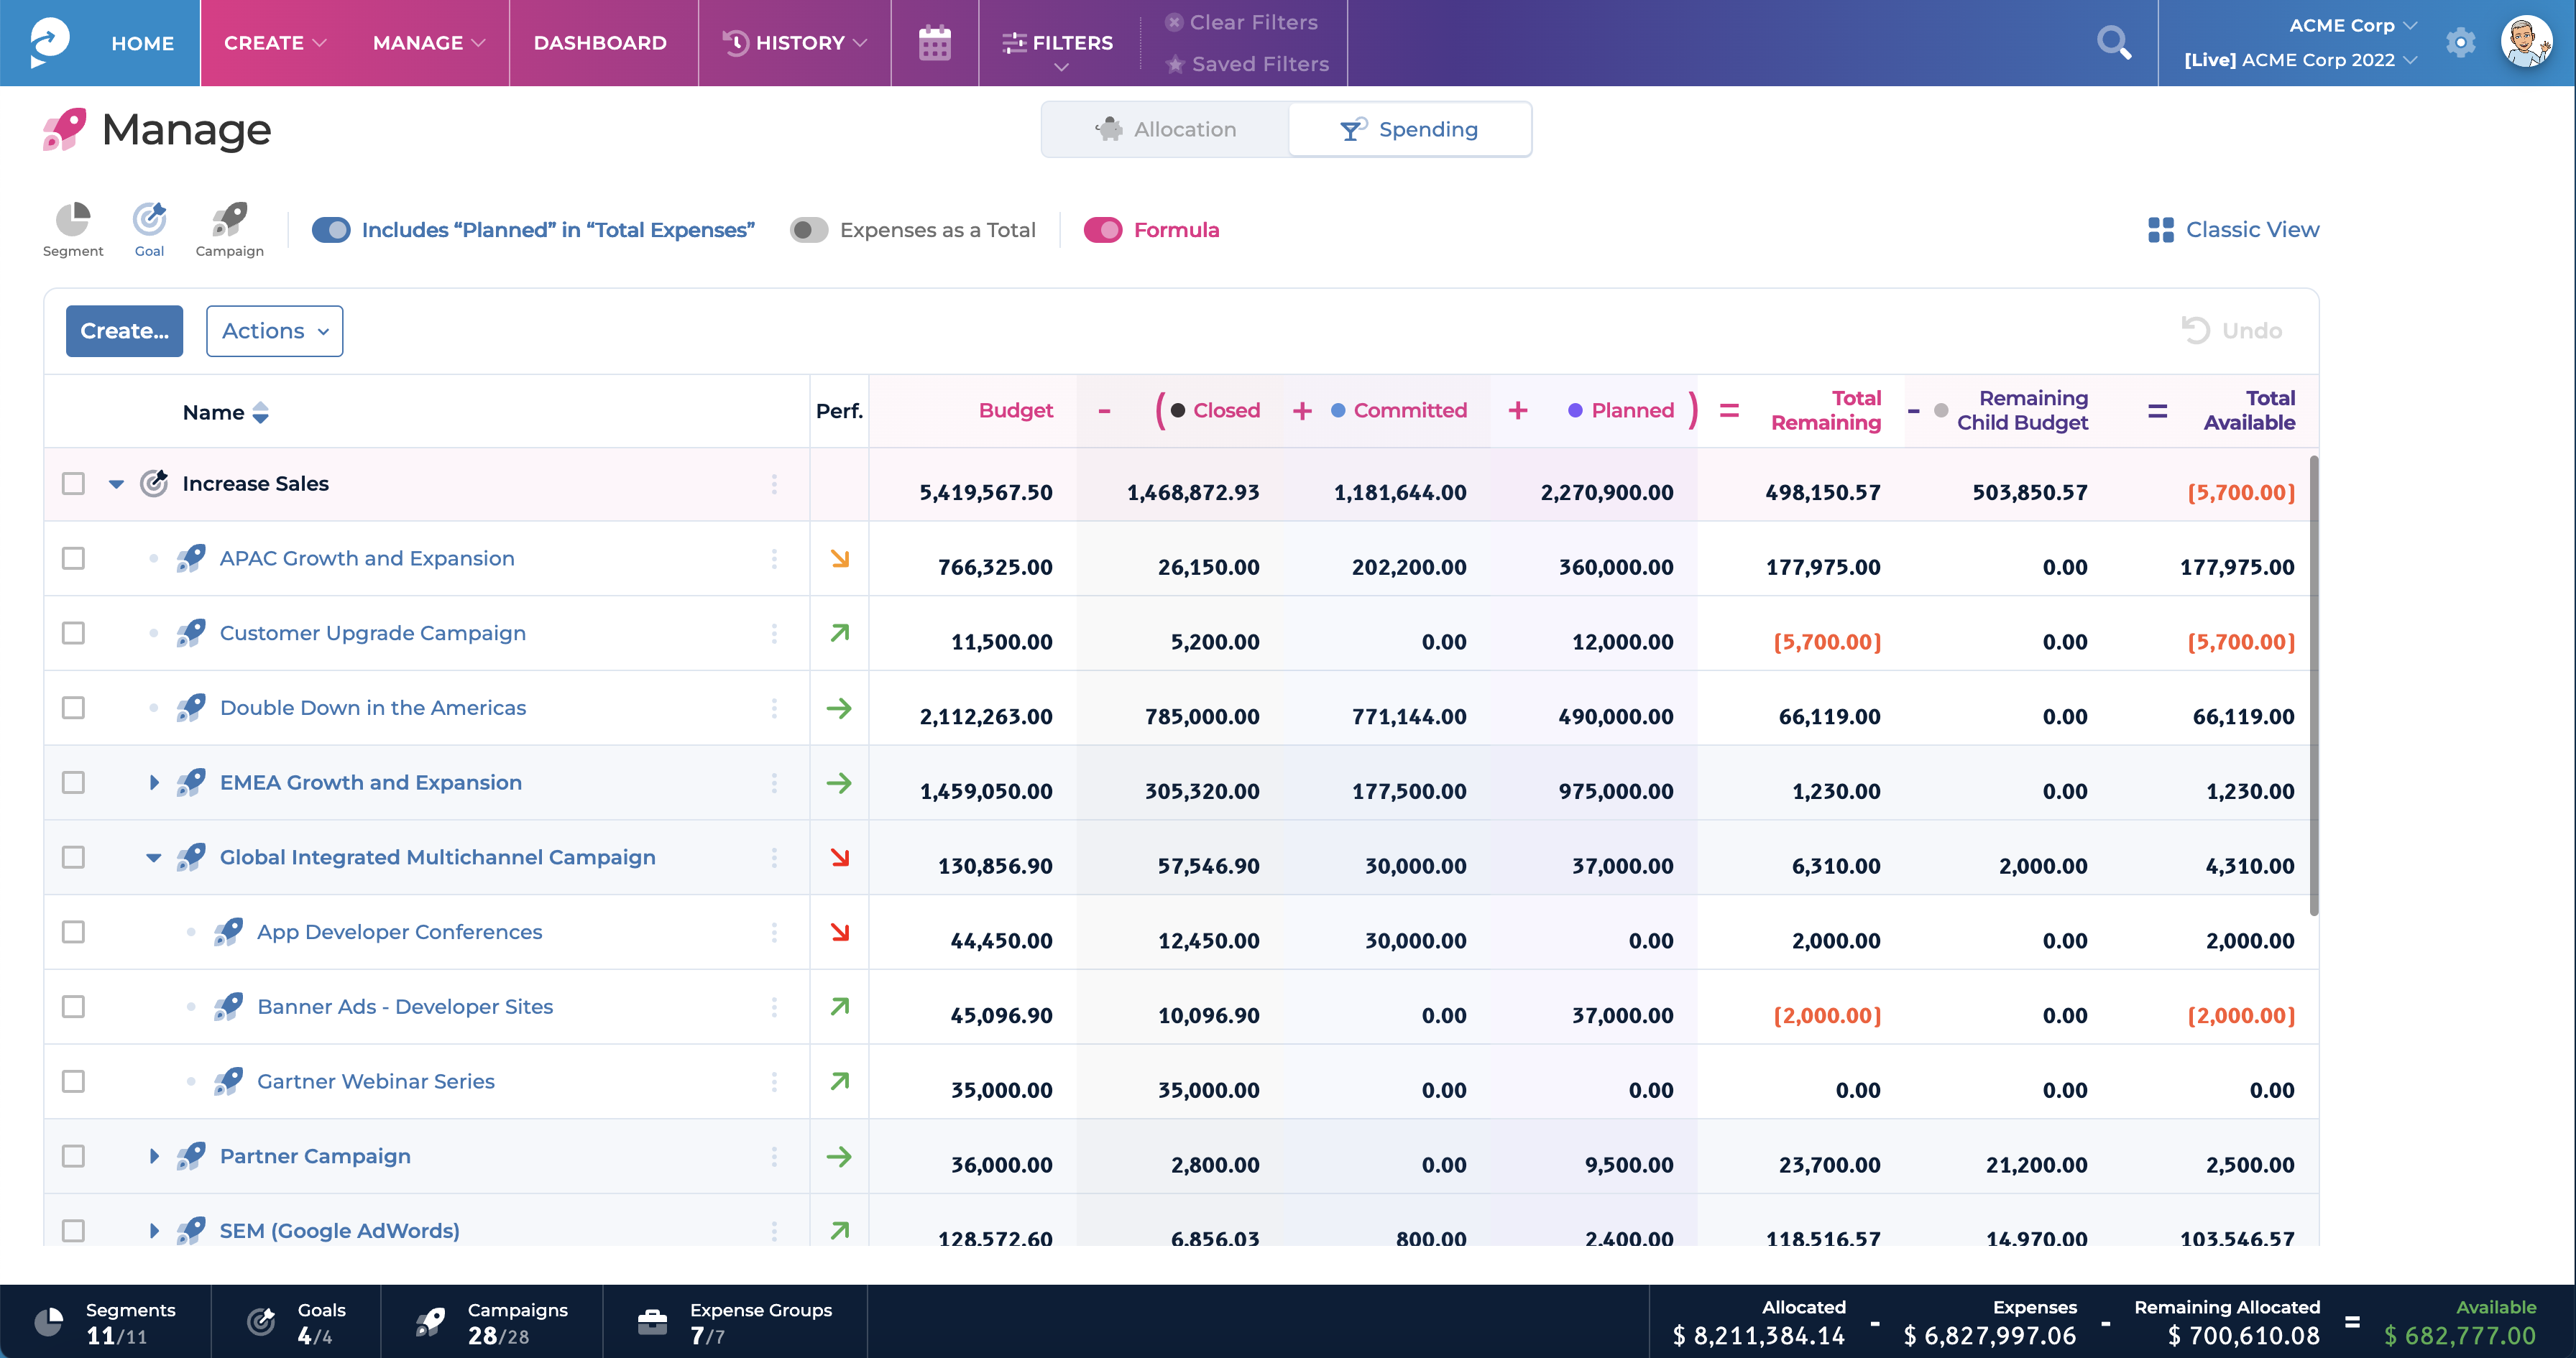Screen dimensions: 2576x1358
Task: Click the Goals target icon in footer
Action: (261, 1321)
